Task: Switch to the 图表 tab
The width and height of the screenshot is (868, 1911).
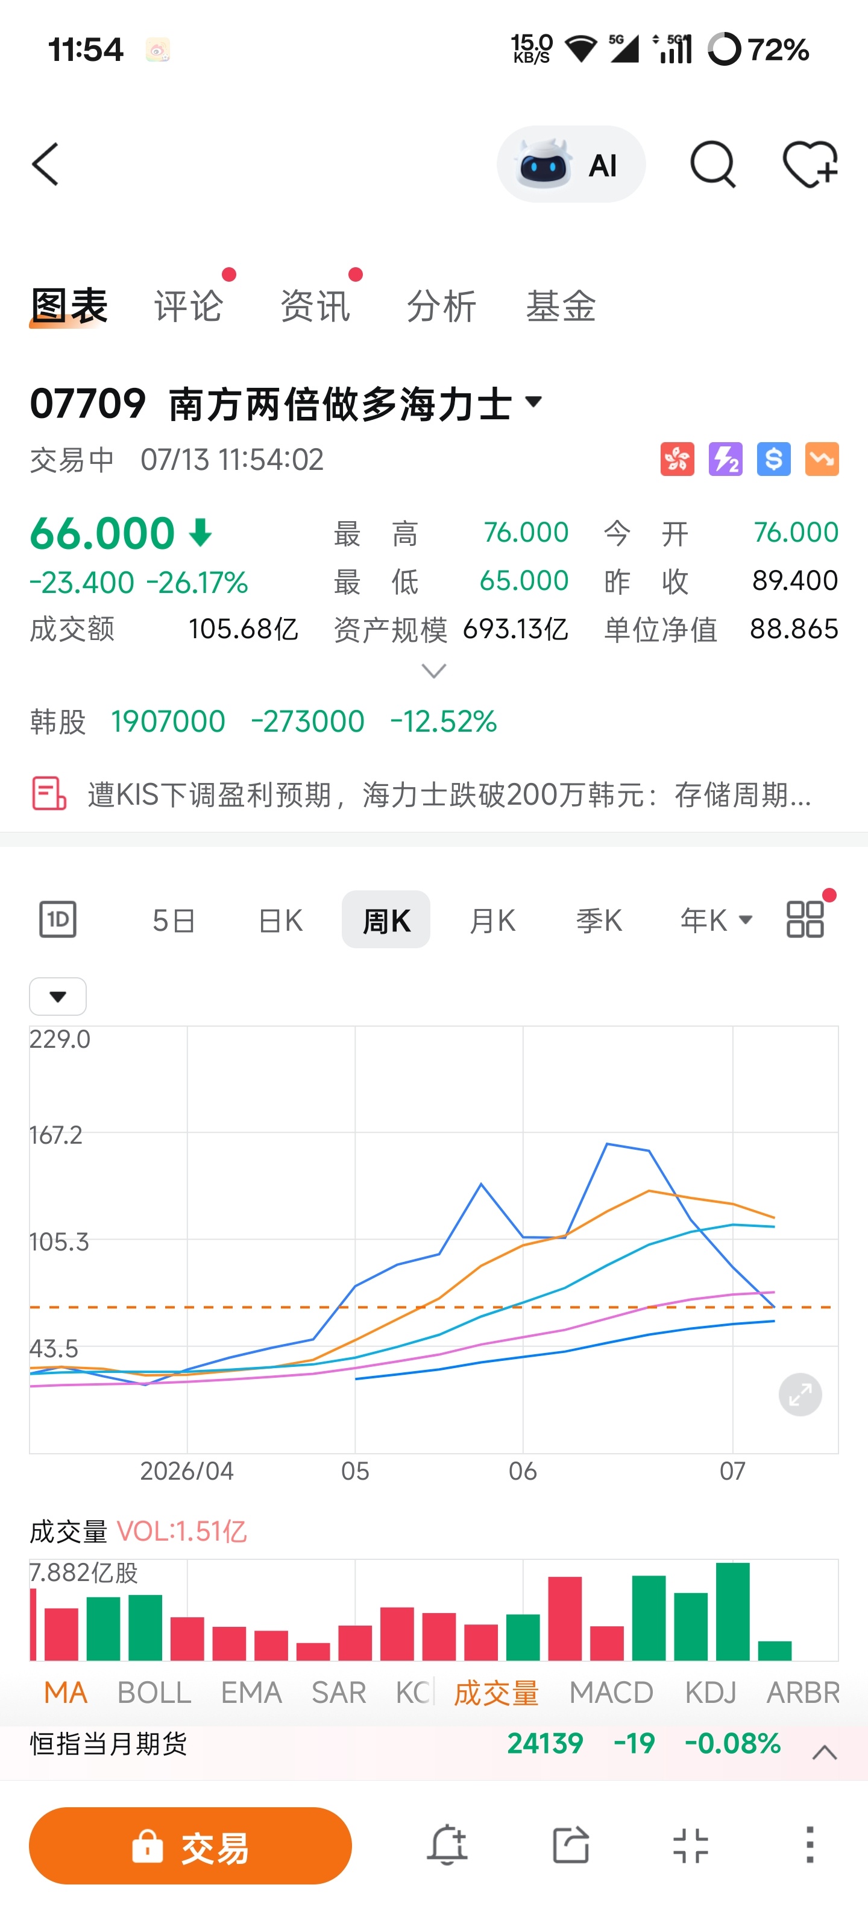Action: (x=69, y=306)
